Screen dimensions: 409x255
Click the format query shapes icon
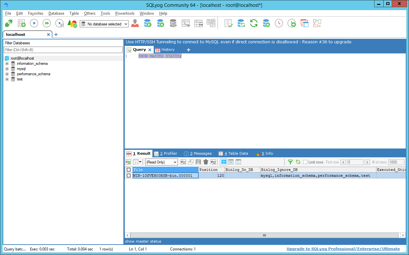click(x=72, y=23)
